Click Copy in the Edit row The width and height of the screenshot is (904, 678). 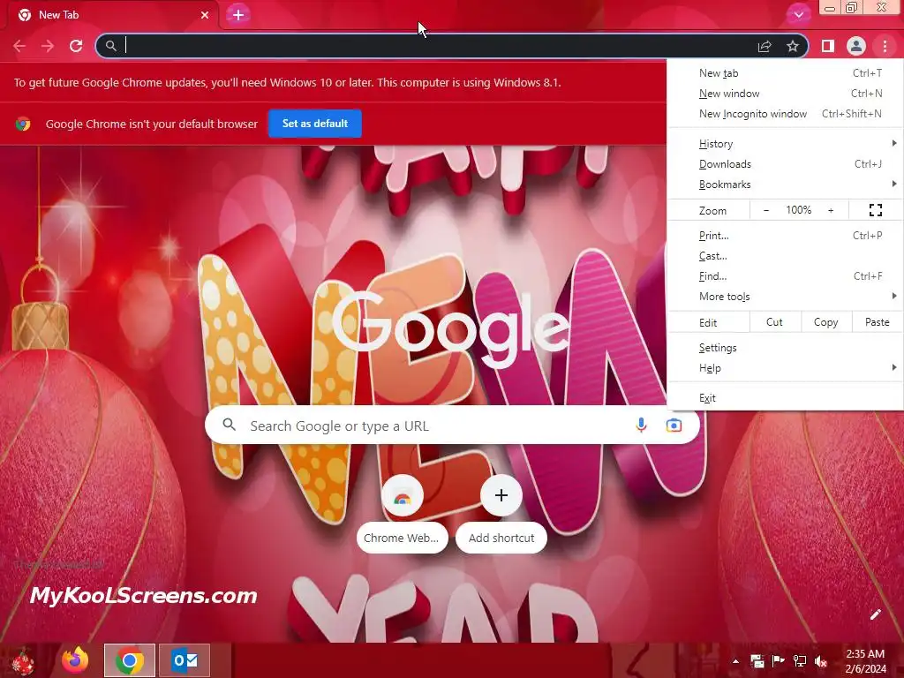pos(826,322)
